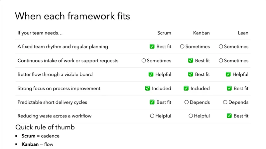This screenshot has height=149, width=266.
Task: Click Kanban's green checkmark beside Included
Action: pyautogui.click(x=186, y=89)
